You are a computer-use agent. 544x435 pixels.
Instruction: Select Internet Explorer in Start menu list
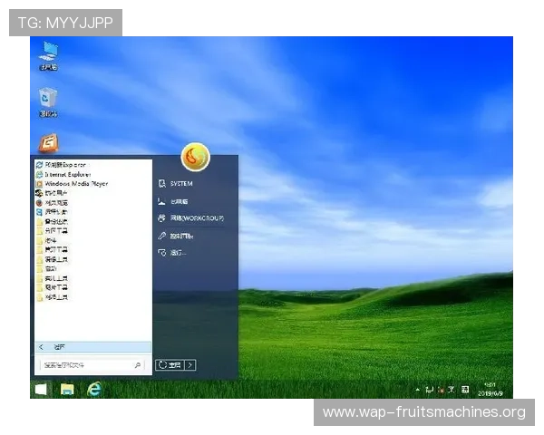click(x=73, y=174)
